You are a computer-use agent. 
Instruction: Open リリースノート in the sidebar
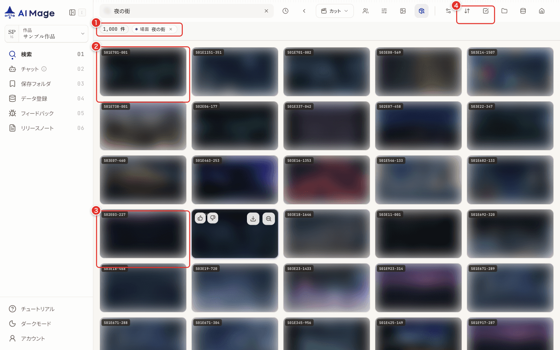(46, 128)
